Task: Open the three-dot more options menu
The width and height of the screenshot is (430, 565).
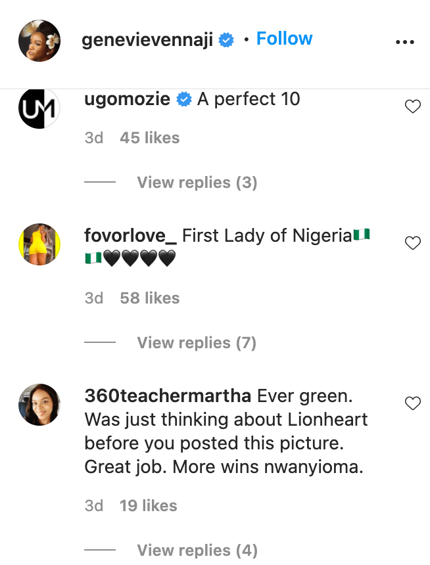Action: point(406,41)
